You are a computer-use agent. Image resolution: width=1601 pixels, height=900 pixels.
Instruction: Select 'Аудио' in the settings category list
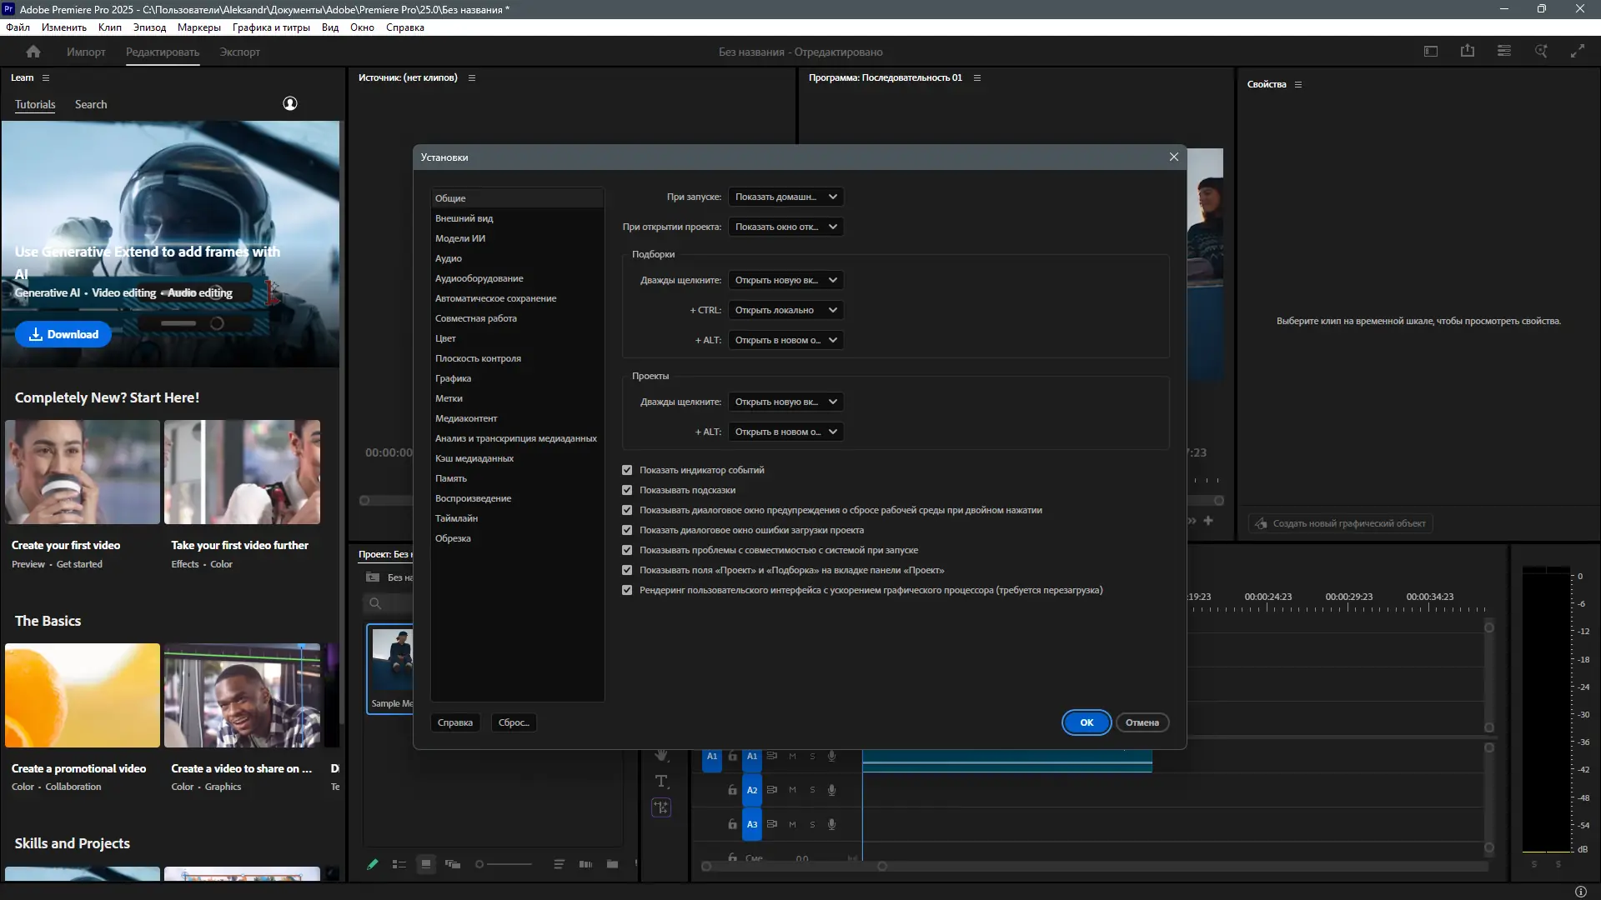click(449, 258)
